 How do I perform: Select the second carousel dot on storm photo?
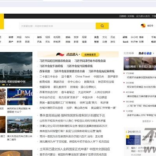tap(7, 85)
